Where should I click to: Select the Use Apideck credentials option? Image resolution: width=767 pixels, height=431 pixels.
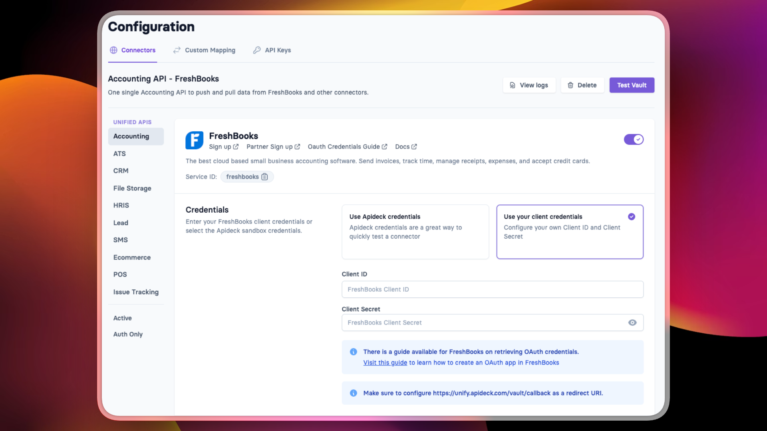pyautogui.click(x=415, y=232)
